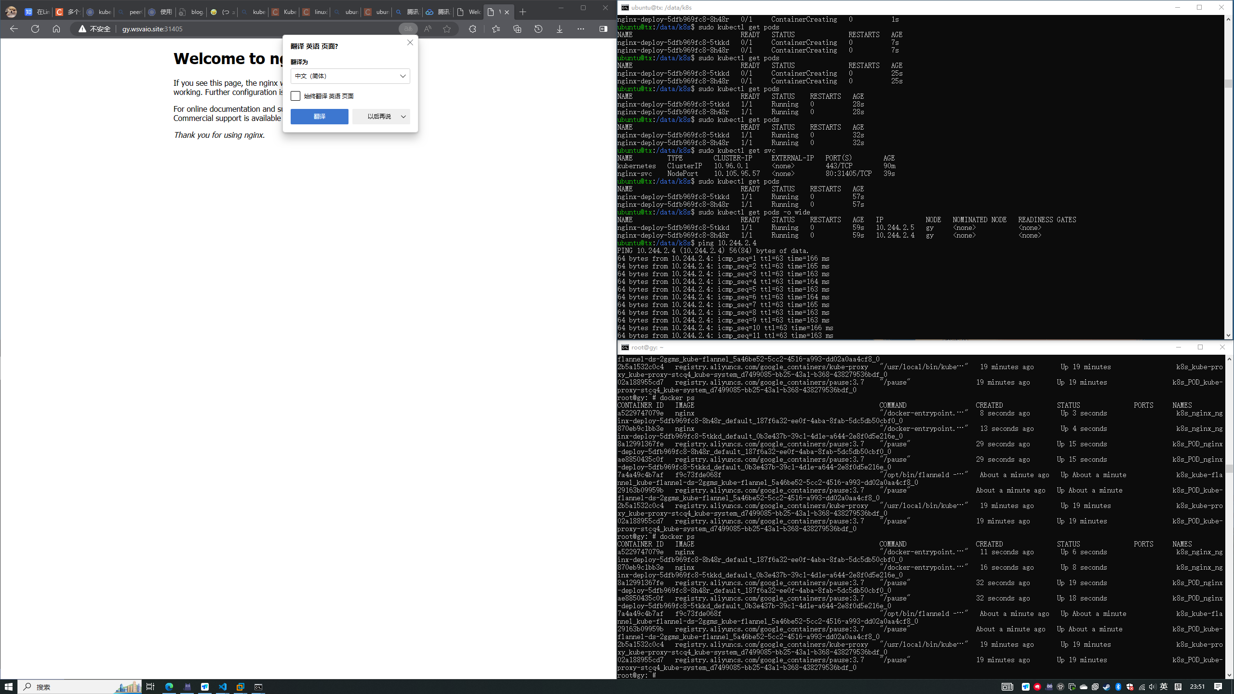Expand the 以后再说 dropdown arrow
Image resolution: width=1234 pixels, height=694 pixels.
pos(403,117)
